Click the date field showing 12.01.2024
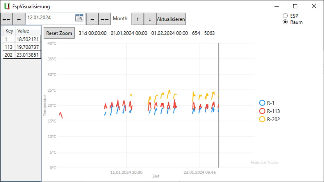Image resolution: width=324 pixels, height=182 pixels. point(50,18)
